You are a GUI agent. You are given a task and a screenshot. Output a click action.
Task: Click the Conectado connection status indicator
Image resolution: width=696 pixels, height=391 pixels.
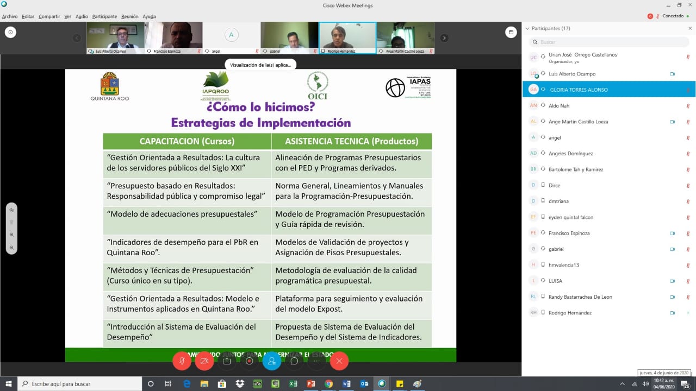674,16
